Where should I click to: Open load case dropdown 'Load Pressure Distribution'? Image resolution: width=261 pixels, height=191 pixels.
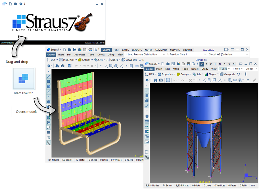pyautogui.click(x=145, y=55)
